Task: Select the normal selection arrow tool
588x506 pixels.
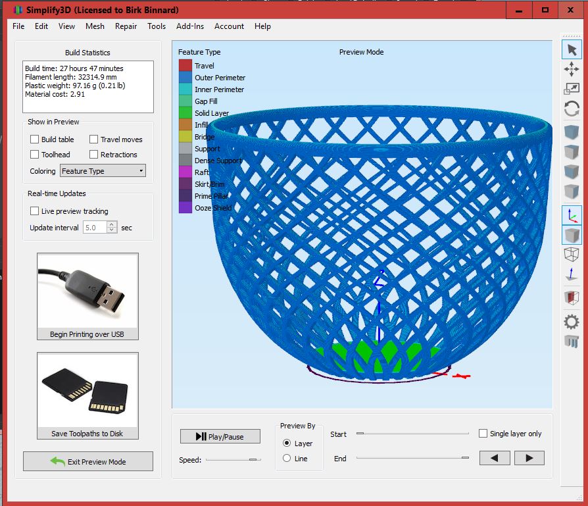Action: (x=572, y=50)
